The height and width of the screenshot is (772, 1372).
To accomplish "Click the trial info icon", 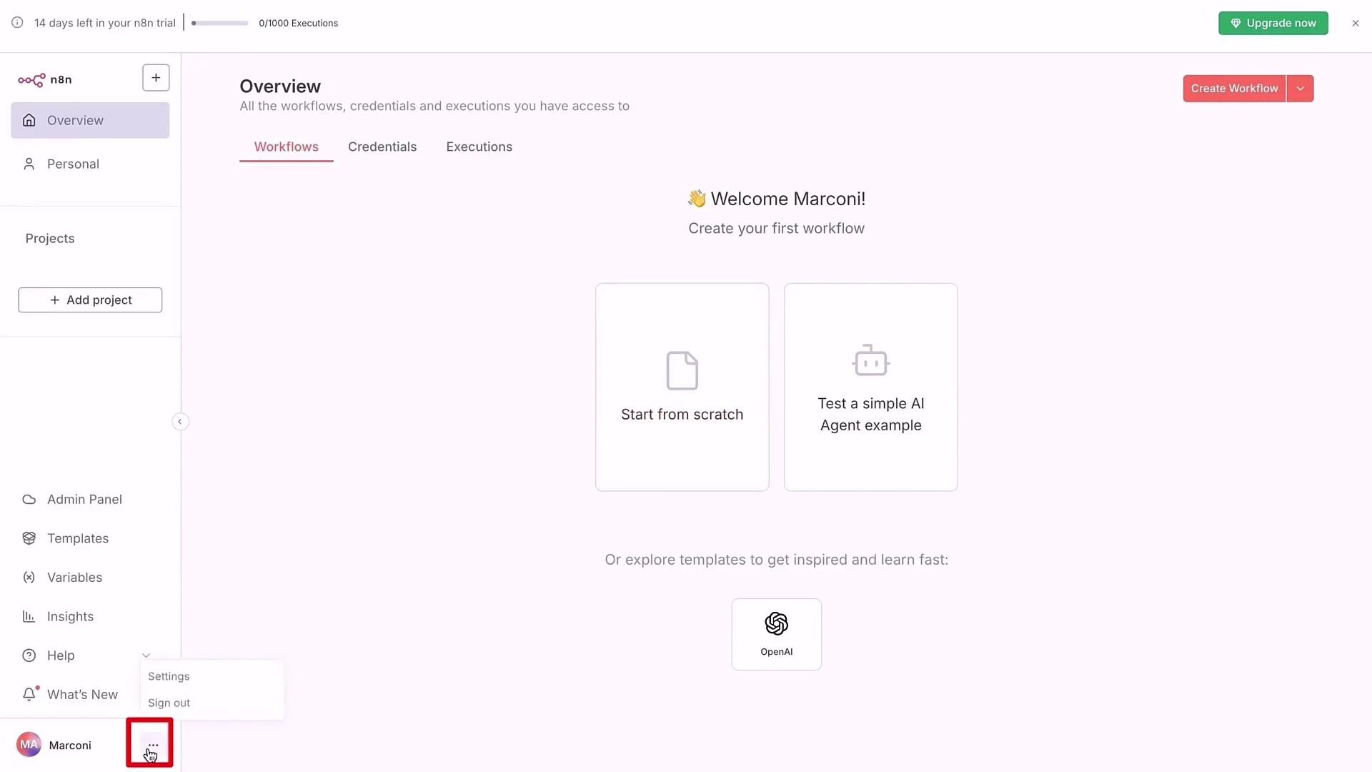I will [x=17, y=23].
